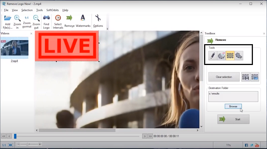Close the Toolbox panel

pyautogui.click(x=264, y=33)
